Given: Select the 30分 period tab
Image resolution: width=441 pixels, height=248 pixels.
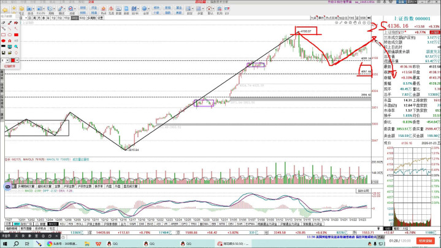Looking at the screenshot, I should click(x=75, y=18).
